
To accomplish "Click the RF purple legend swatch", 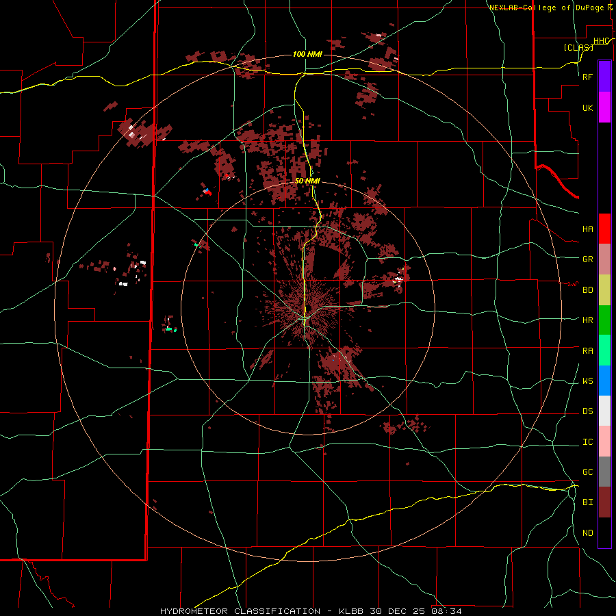I will (604, 77).
